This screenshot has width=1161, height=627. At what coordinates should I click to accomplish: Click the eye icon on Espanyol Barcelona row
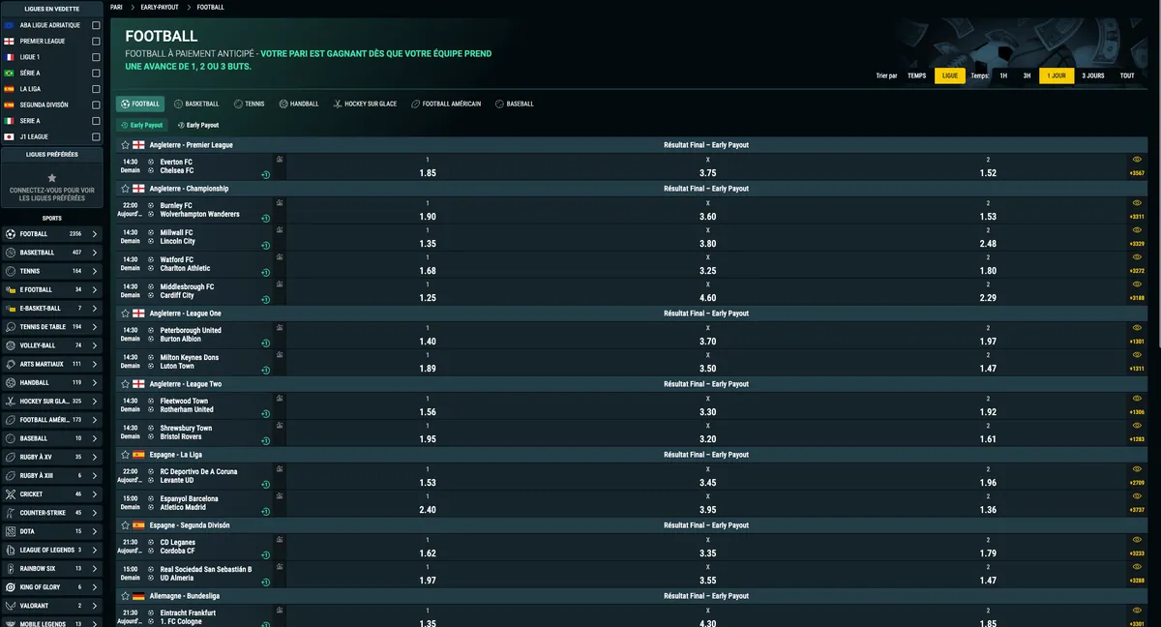pyautogui.click(x=1137, y=496)
